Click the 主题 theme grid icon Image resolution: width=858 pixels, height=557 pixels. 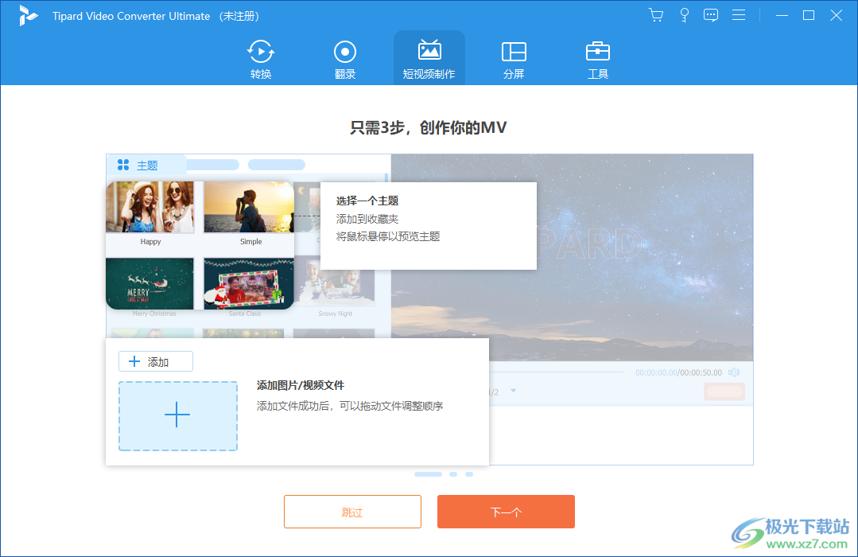[124, 165]
